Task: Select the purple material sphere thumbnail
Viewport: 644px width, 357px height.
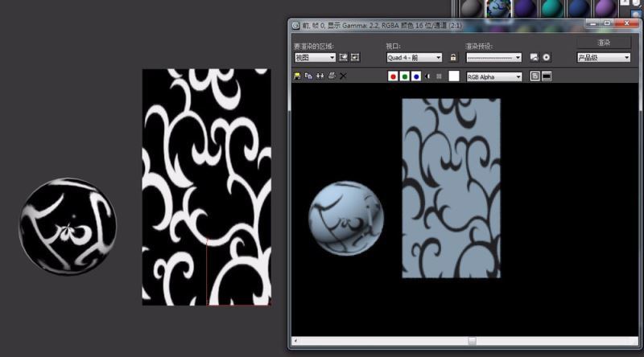Action: 523,8
